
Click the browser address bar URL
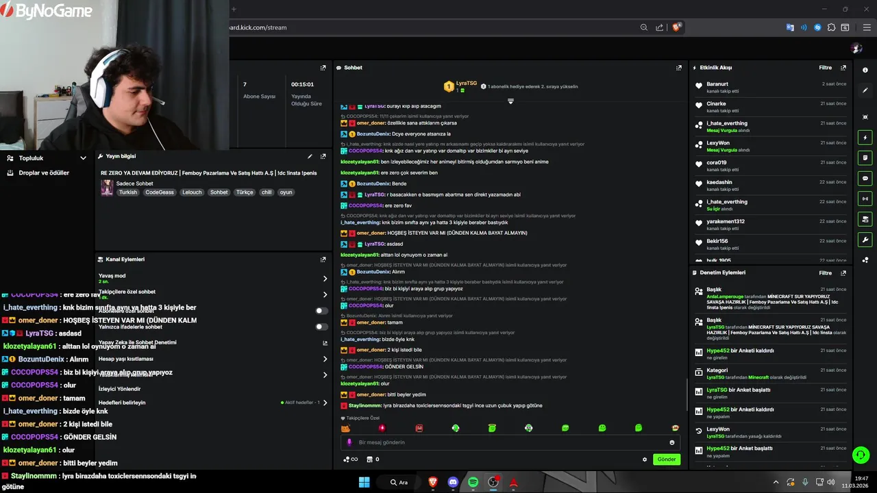tap(258, 27)
